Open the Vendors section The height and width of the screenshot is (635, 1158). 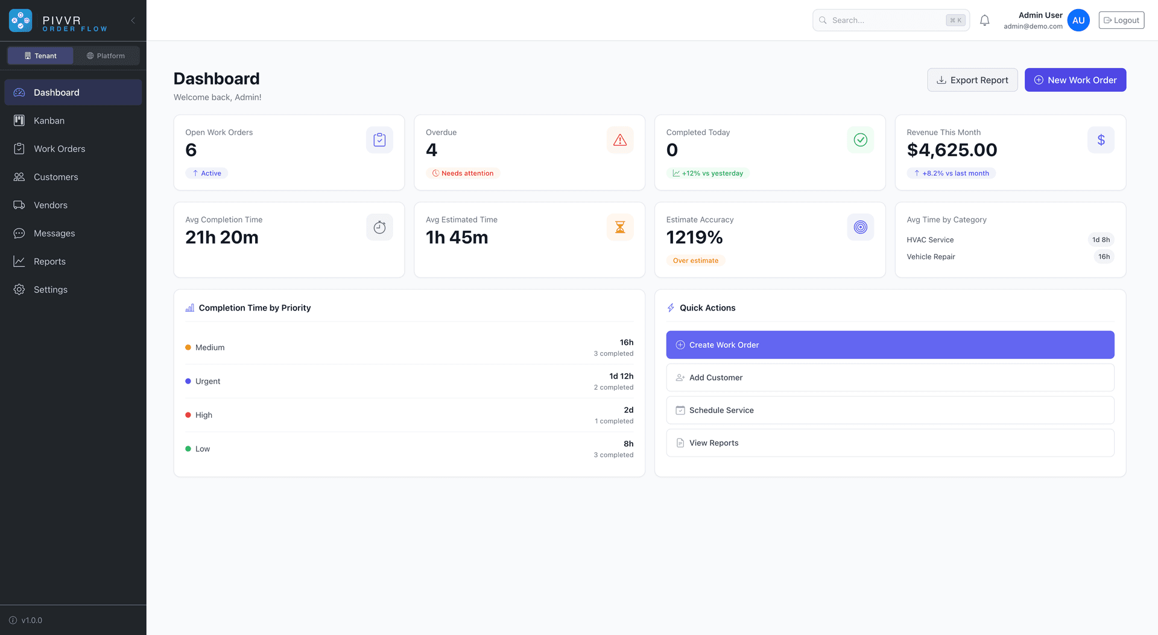(50, 205)
